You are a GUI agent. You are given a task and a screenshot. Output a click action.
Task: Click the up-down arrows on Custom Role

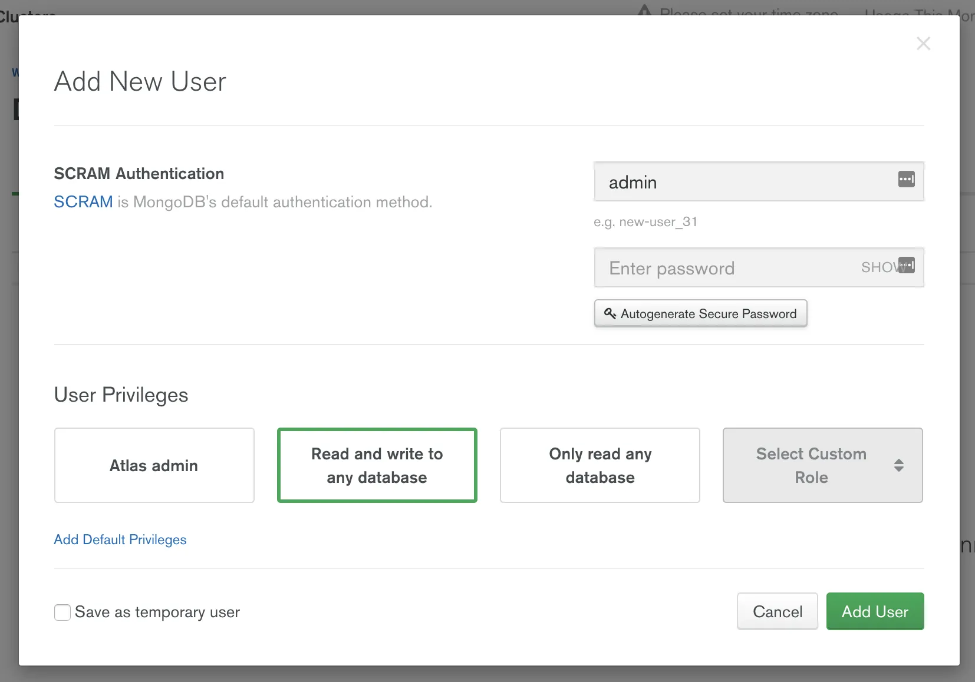pyautogui.click(x=898, y=465)
